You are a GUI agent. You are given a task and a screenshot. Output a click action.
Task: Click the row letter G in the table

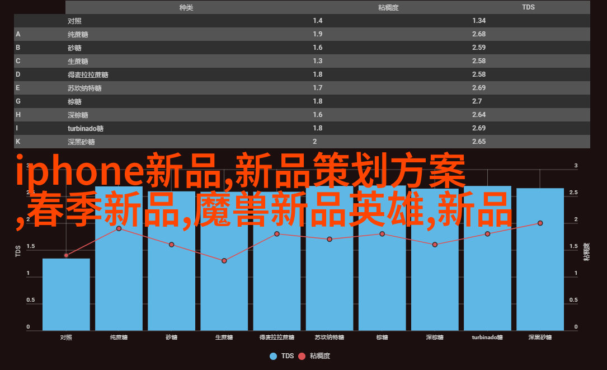tap(18, 101)
